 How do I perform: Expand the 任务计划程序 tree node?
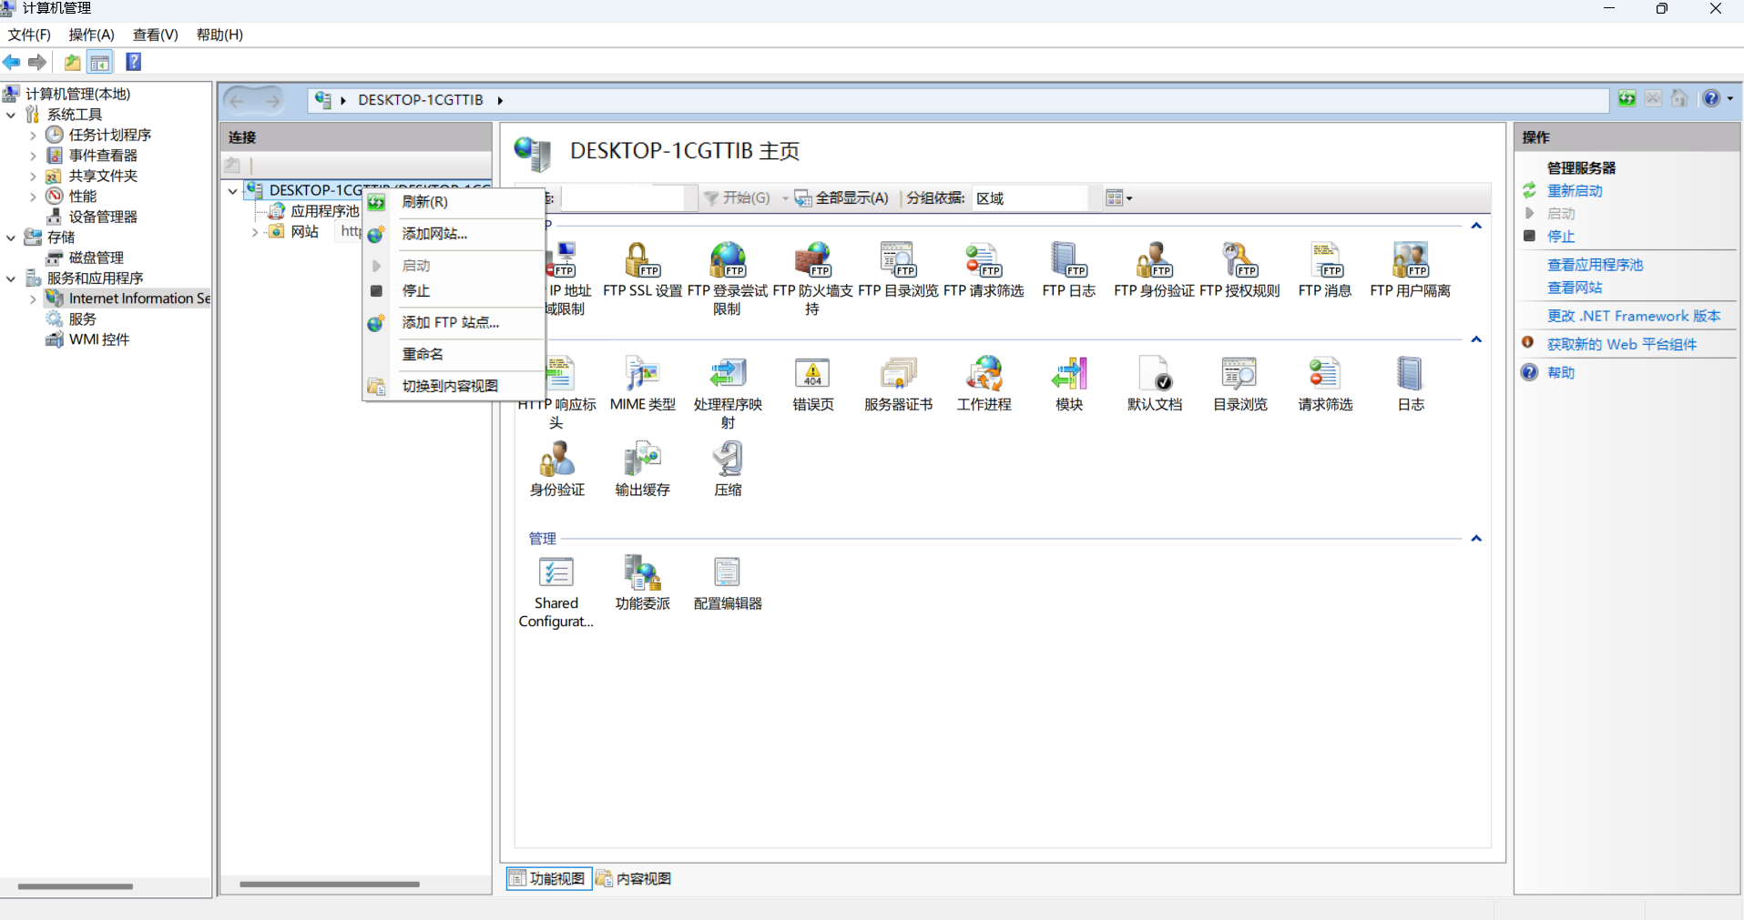point(33,135)
